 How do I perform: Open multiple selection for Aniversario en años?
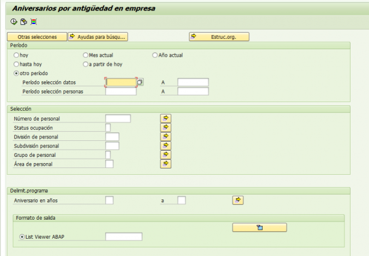tap(238, 200)
